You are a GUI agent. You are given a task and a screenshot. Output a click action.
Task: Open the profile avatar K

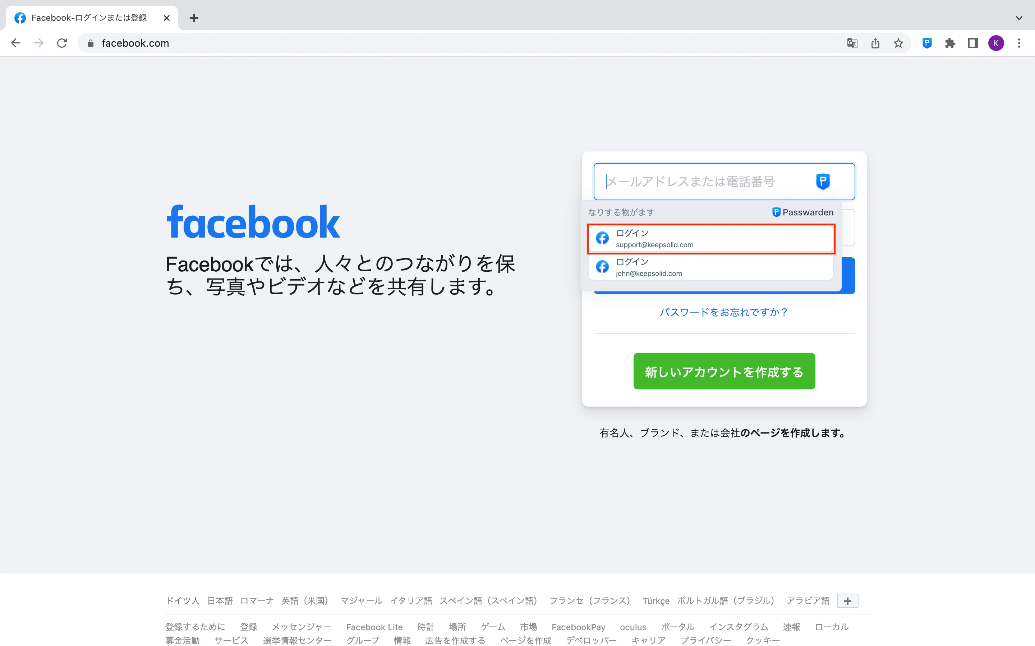coord(996,43)
